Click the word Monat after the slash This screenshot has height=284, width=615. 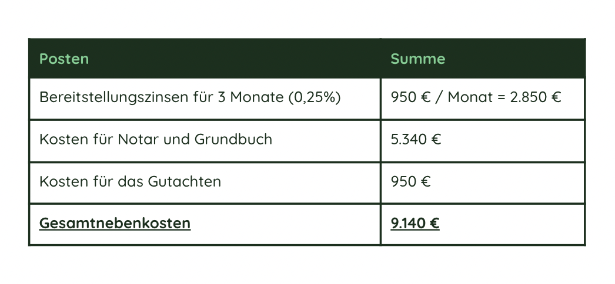[x=469, y=97]
